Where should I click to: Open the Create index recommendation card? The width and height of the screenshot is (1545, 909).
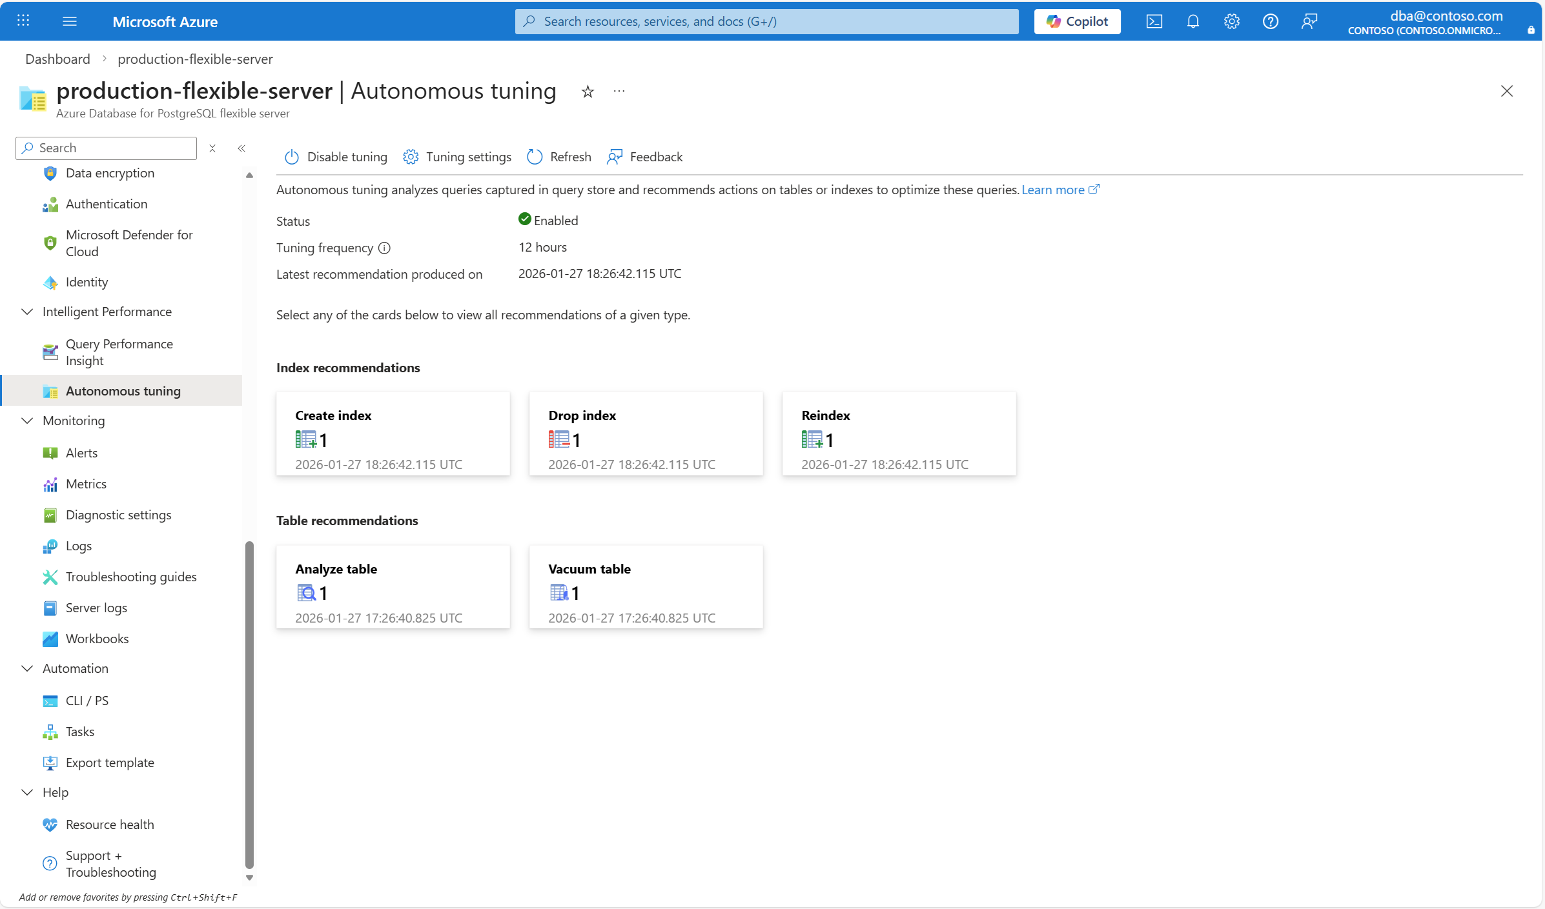click(x=393, y=434)
